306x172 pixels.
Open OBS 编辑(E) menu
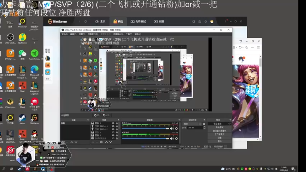[x=73, y=34]
